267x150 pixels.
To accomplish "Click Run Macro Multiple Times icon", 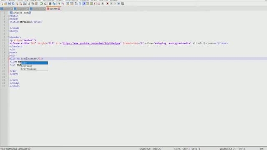I will tap(118, 4).
